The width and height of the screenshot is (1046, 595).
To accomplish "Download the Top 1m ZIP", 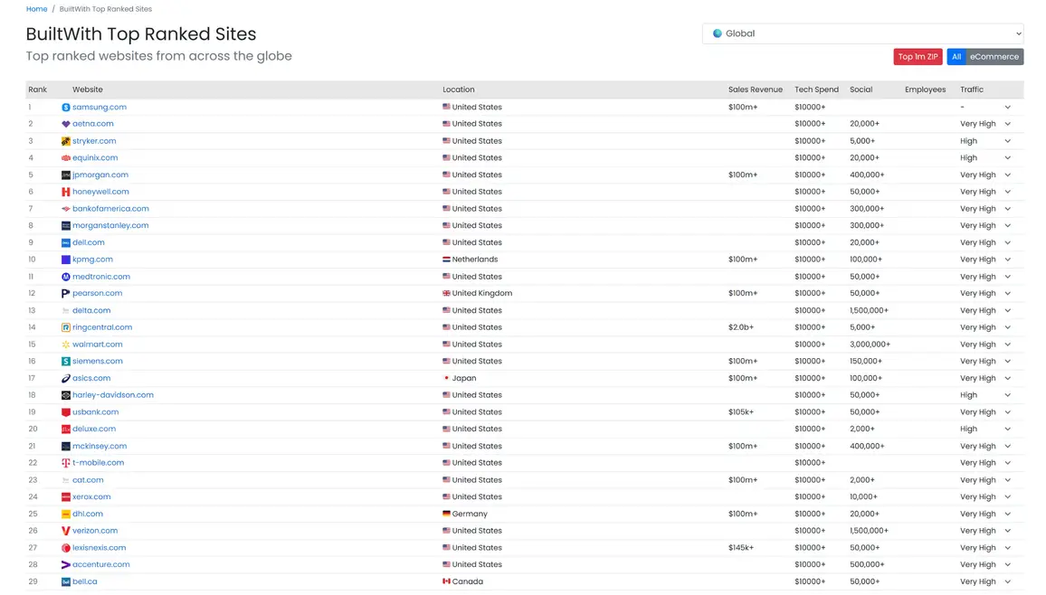I will 918,57.
